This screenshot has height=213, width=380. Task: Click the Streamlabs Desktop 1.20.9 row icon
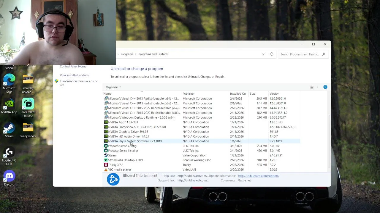pos(106,160)
